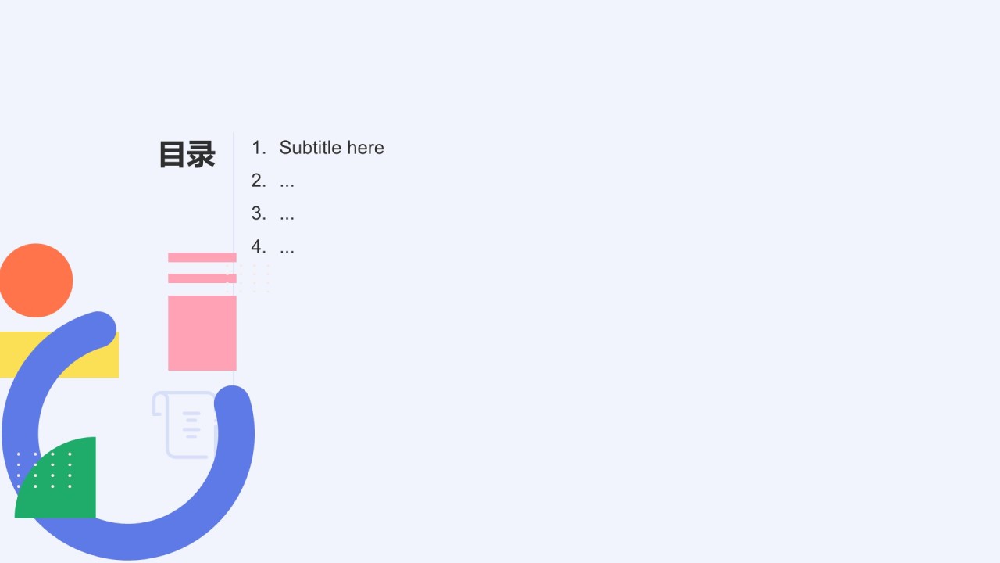
Task: Select the 目录 title text
Action: (187, 155)
